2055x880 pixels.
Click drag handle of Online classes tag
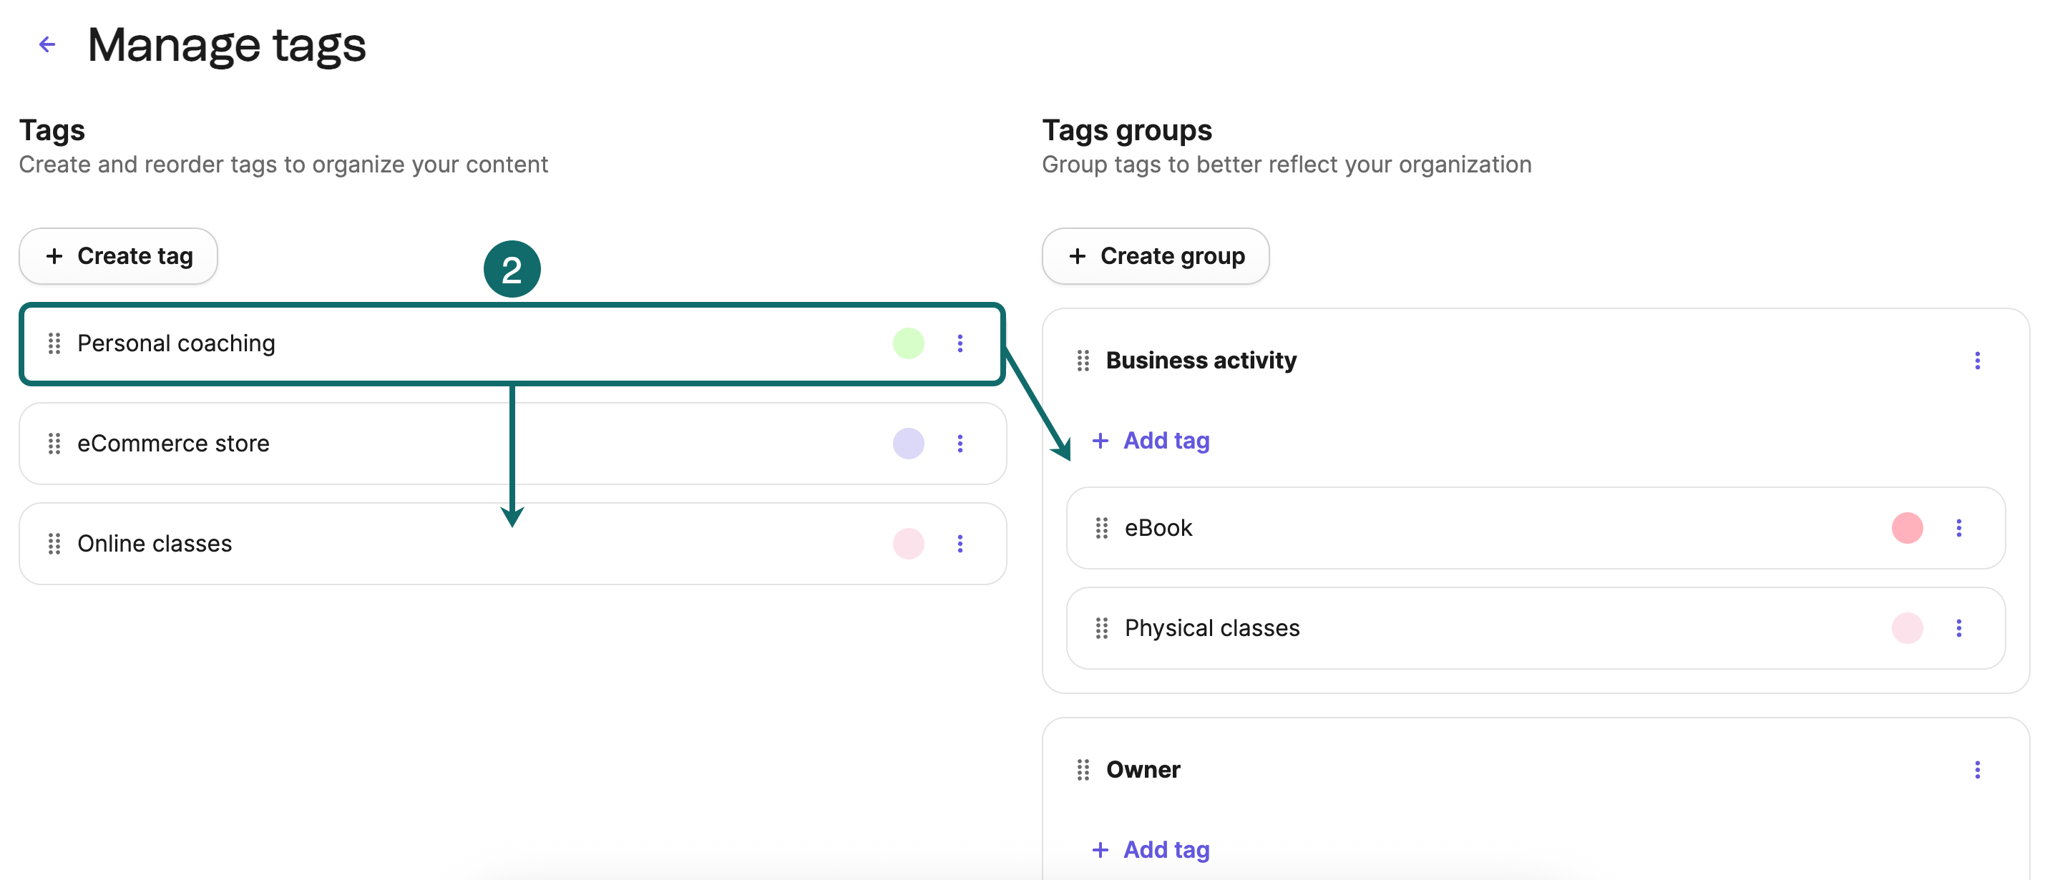(54, 543)
